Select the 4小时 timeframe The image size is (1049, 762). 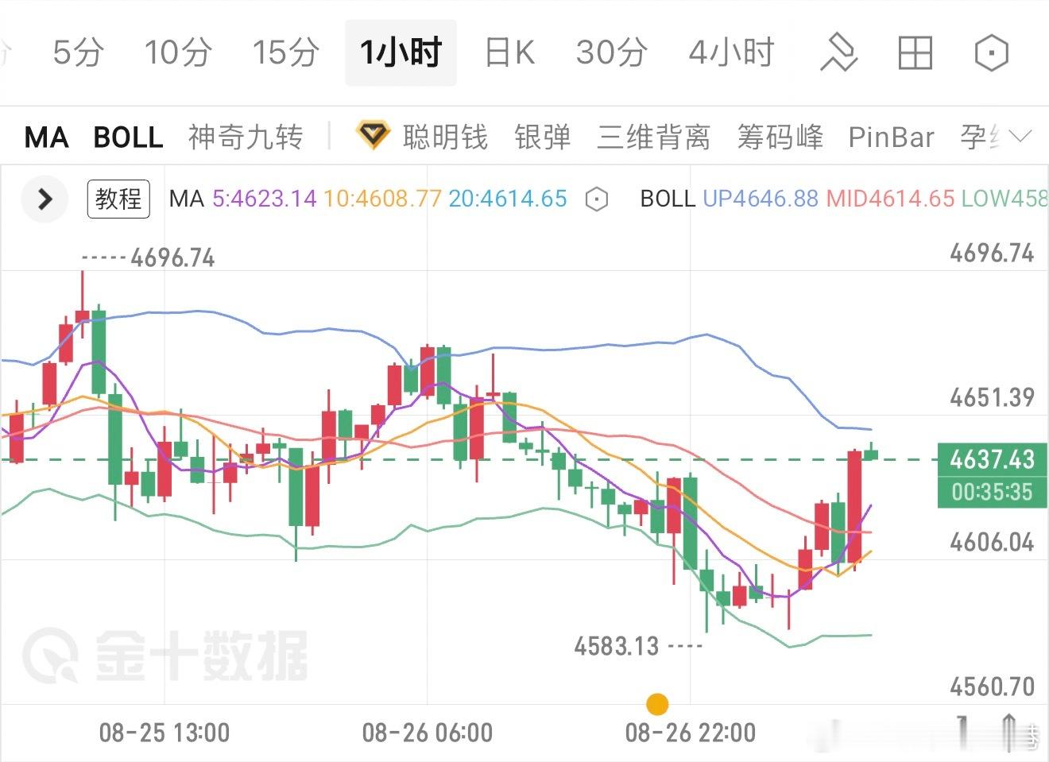click(731, 52)
